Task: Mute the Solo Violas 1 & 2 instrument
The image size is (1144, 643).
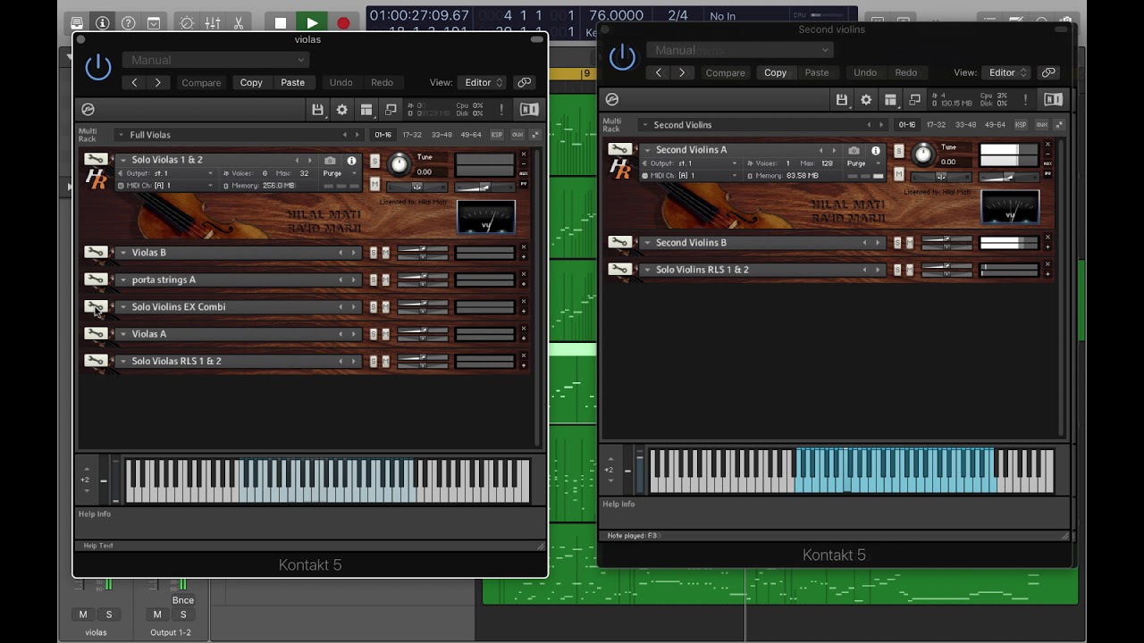Action: [x=374, y=184]
